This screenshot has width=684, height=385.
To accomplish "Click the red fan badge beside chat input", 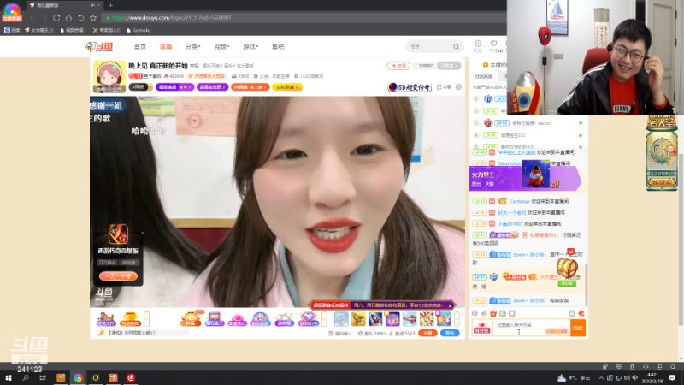I will click(481, 328).
